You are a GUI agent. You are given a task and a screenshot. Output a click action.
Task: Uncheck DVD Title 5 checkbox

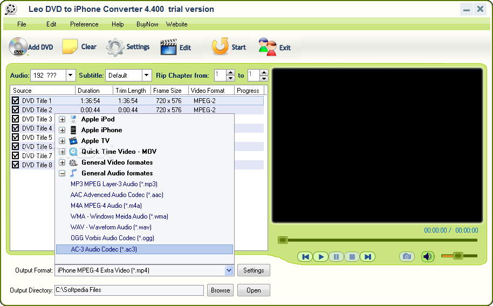click(16, 137)
